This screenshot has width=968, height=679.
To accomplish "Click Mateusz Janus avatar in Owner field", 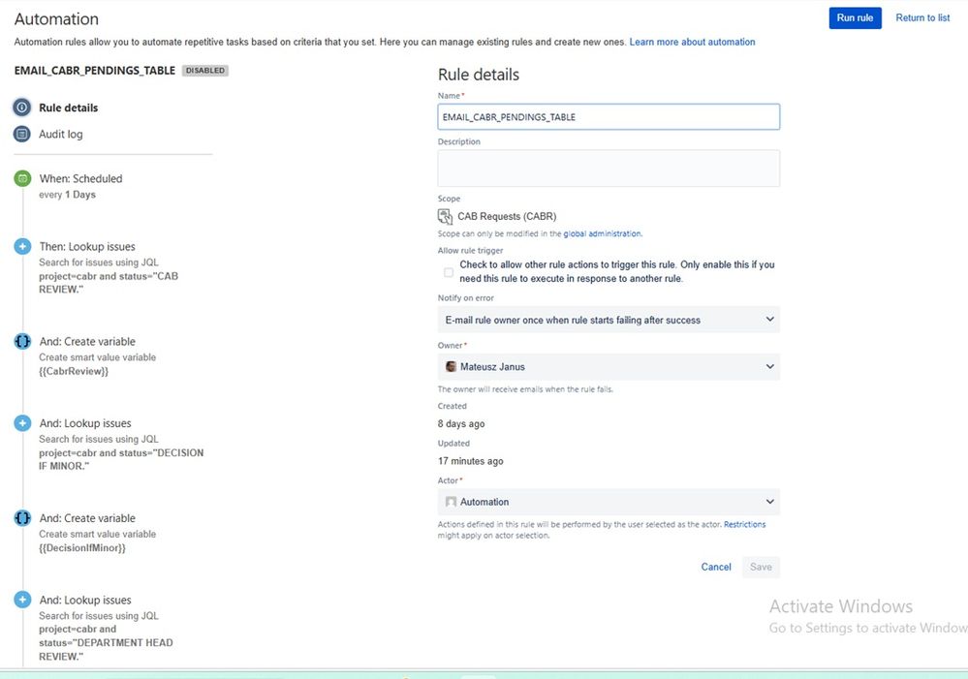I will (452, 367).
